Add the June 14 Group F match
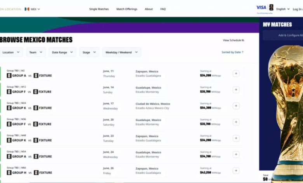303x183 pixels. point(236,90)
